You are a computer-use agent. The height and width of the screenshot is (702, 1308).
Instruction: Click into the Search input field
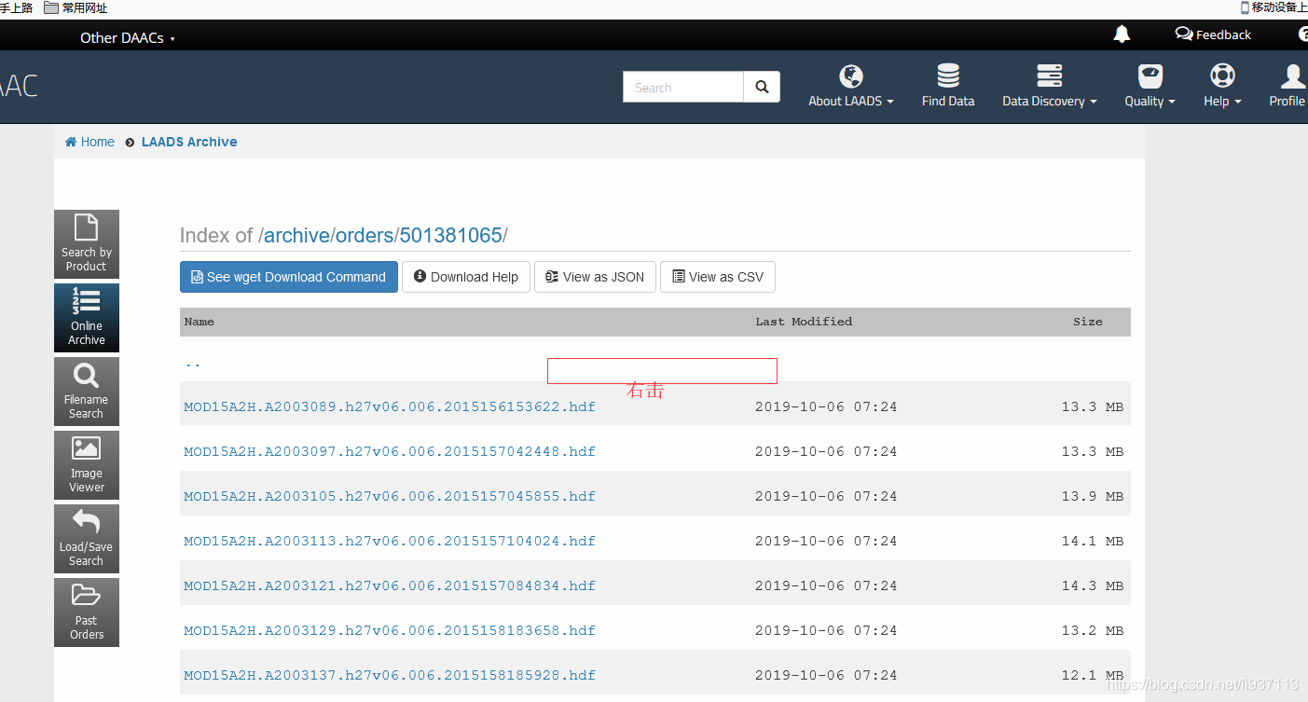click(683, 87)
